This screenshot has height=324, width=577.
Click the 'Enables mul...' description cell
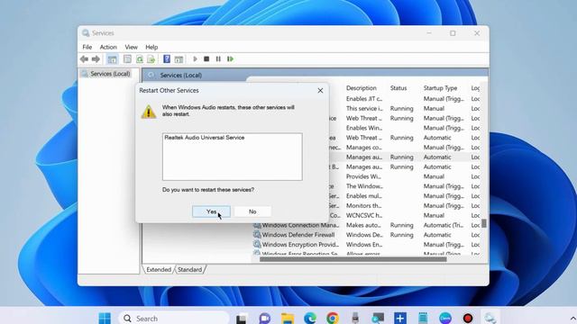(364, 196)
